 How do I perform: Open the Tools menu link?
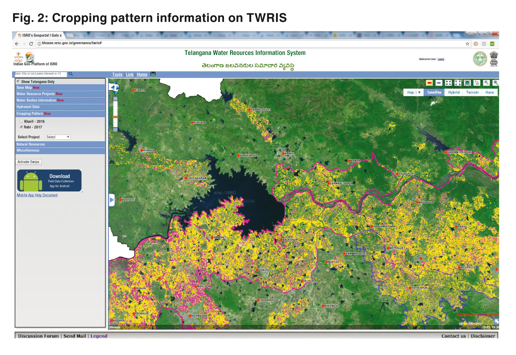tap(117, 75)
